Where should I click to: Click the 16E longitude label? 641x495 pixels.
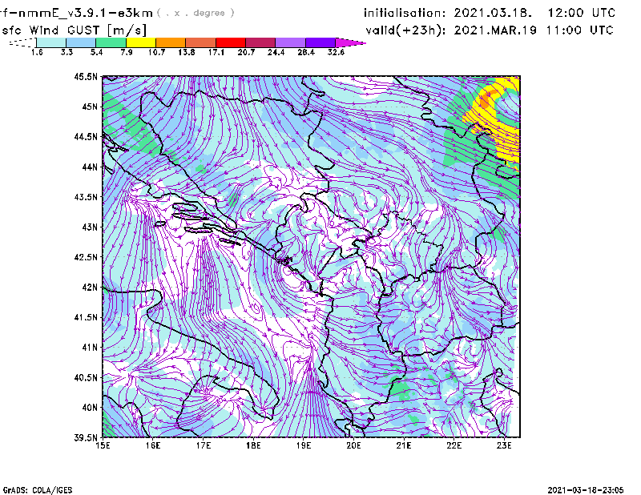tap(153, 445)
